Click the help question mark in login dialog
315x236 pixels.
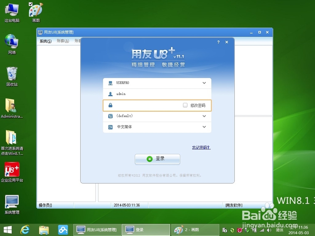(x=218, y=42)
